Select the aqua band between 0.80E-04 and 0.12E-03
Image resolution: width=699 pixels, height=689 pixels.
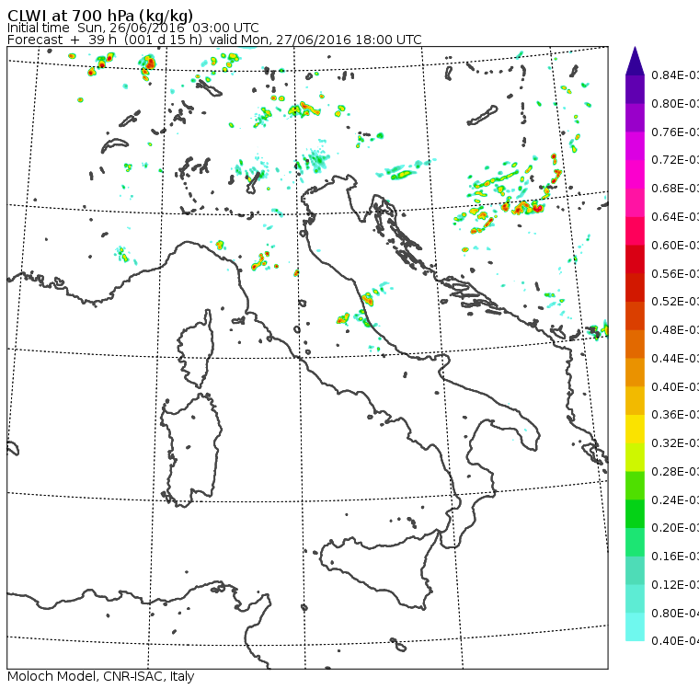635,599
